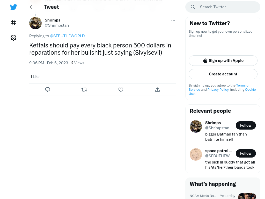Image resolution: width=265 pixels, height=199 pixels.
Task: Open the tweet's three-dot more menu
Action: coord(173,20)
